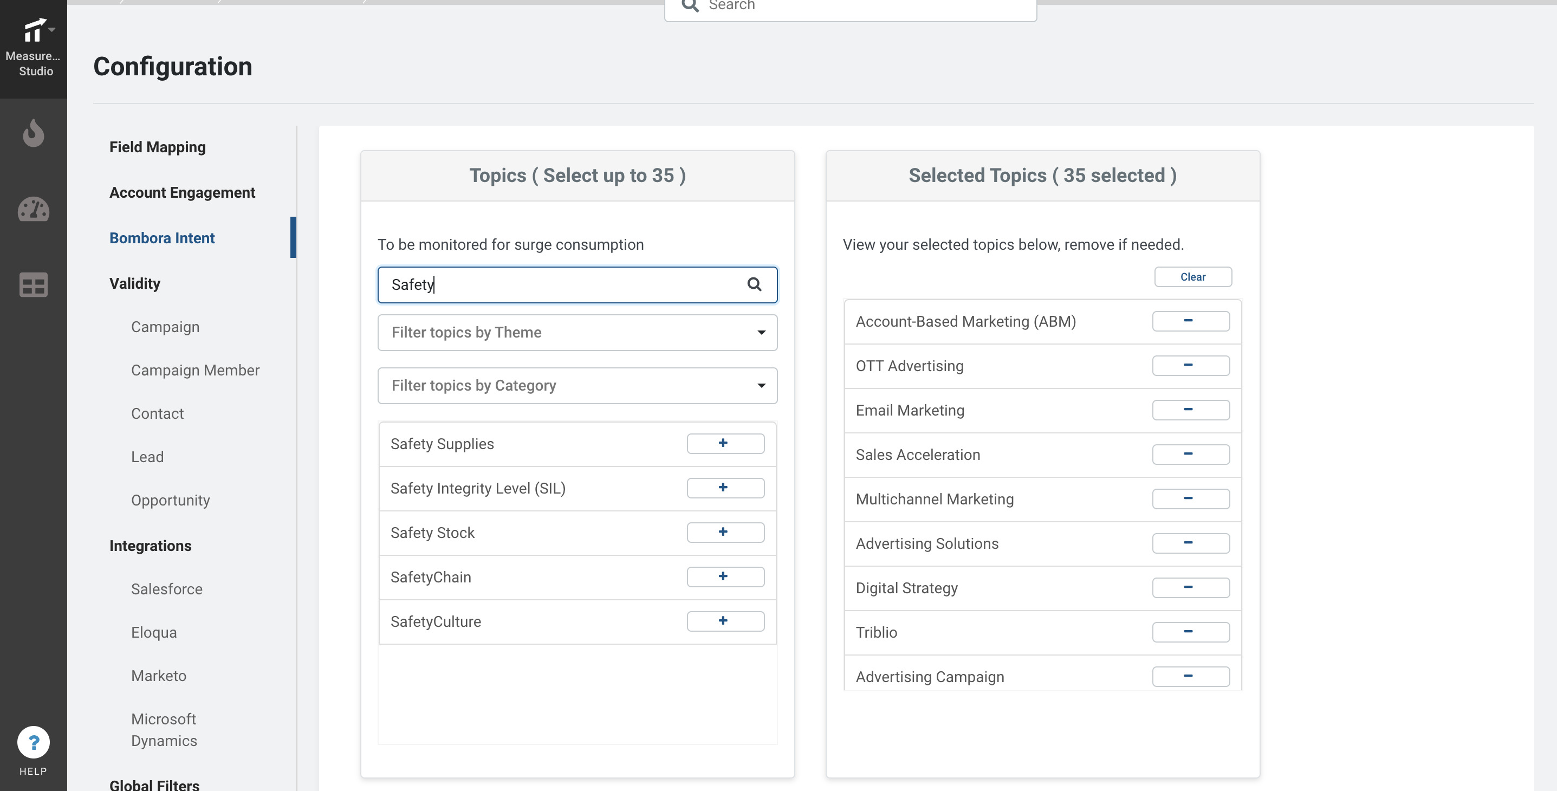This screenshot has height=791, width=1557.
Task: Remove the Advertising Solutions topic
Action: coord(1191,543)
